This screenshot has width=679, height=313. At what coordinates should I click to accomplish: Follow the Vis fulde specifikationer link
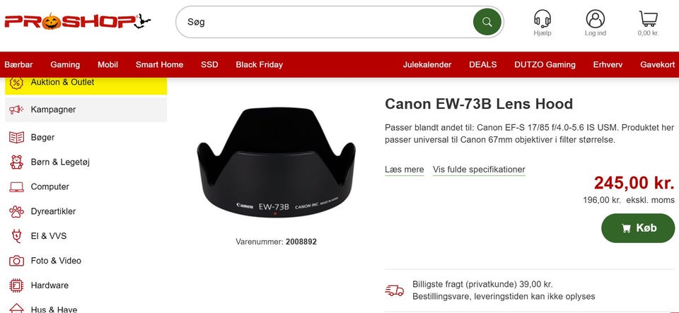pos(479,170)
